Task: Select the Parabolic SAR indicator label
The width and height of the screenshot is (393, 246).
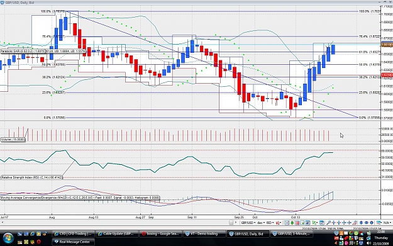Action: tap(43, 51)
